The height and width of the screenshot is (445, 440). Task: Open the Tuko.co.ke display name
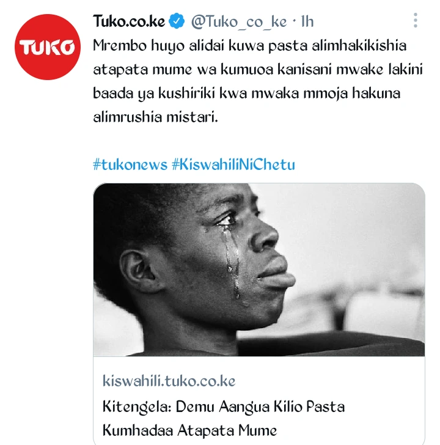(x=129, y=21)
